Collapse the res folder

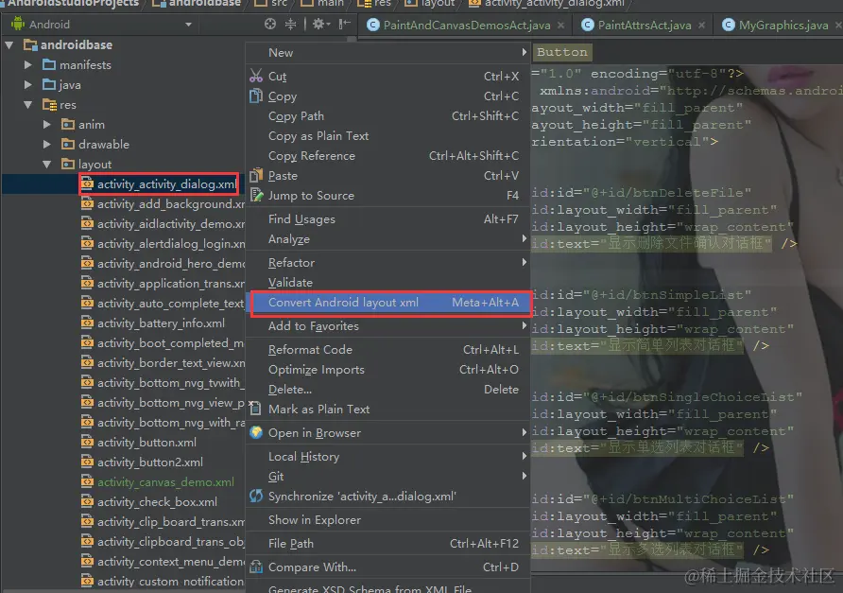click(28, 105)
